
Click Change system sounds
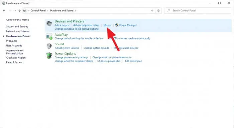tap(96, 48)
